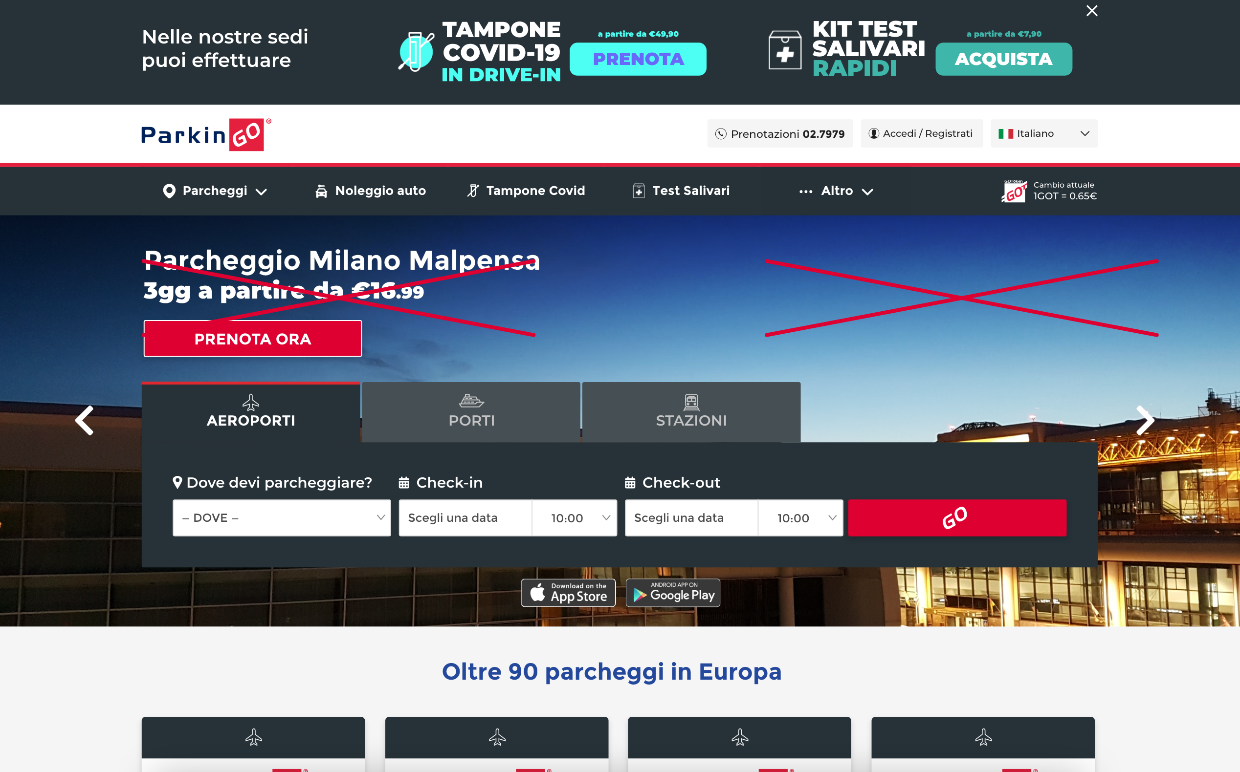Click the GOToken exchange rate icon
The width and height of the screenshot is (1240, 772).
pyautogui.click(x=1014, y=191)
